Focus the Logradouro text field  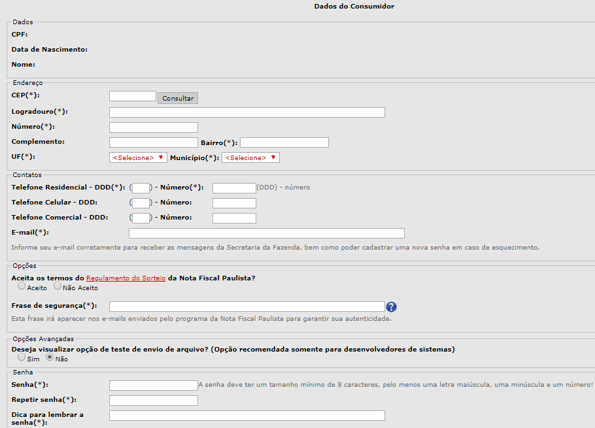pos(246,112)
